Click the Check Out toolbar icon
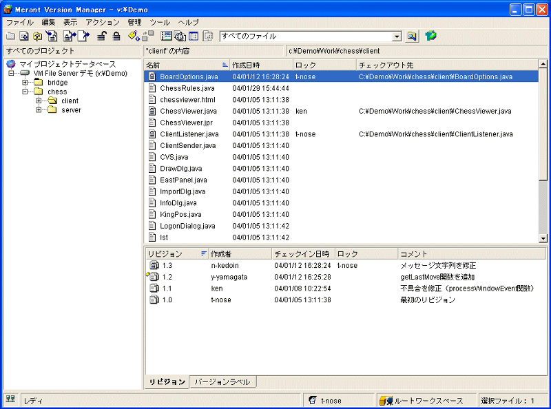Image resolution: width=551 pixels, height=409 pixels. tap(70, 36)
